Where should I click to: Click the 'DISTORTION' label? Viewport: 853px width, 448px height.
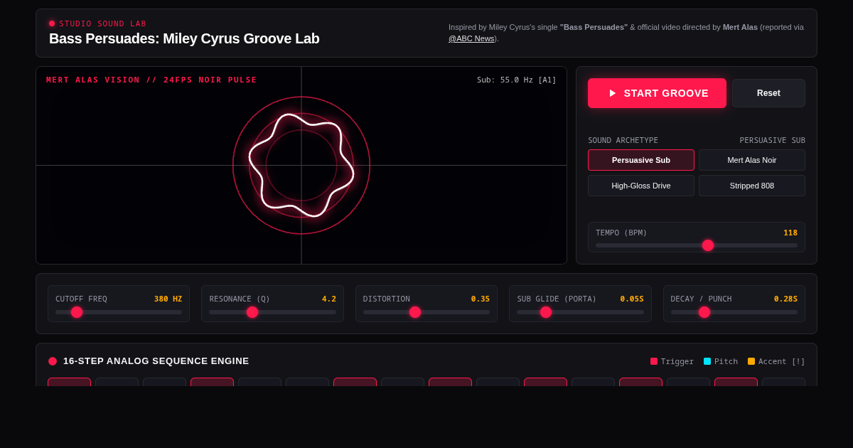pos(387,299)
